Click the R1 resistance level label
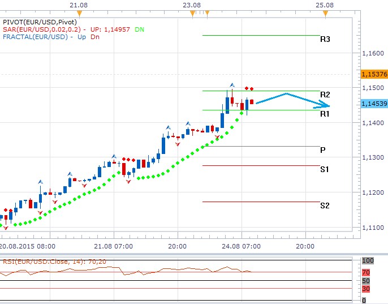 coord(325,114)
